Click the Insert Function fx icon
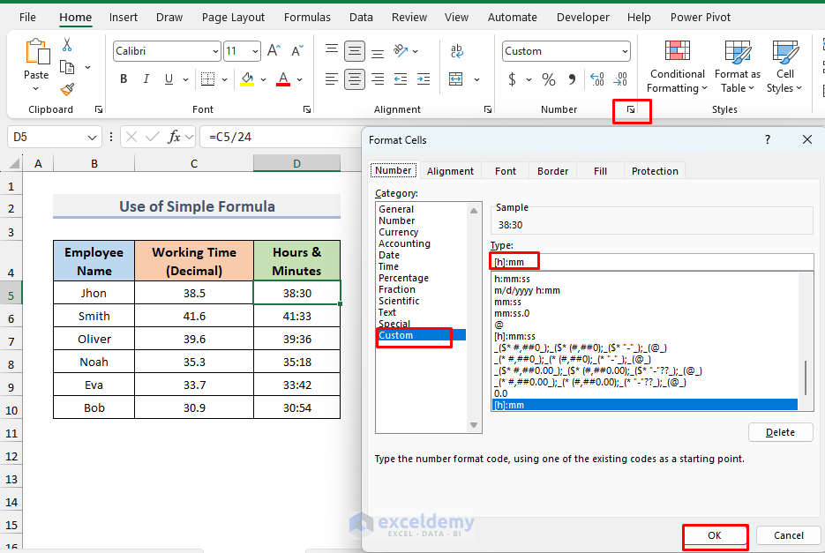The height and width of the screenshot is (553, 825). tap(174, 137)
